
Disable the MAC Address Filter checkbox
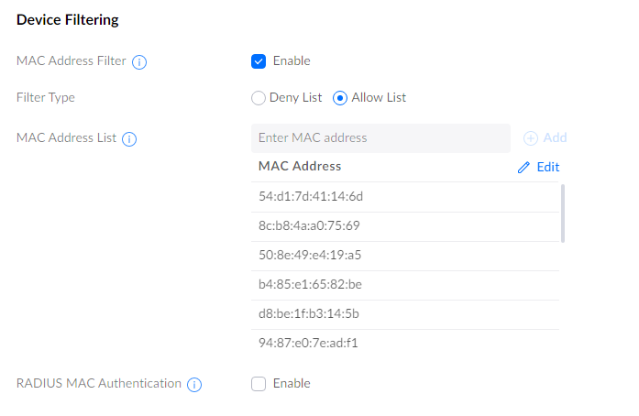tap(259, 61)
